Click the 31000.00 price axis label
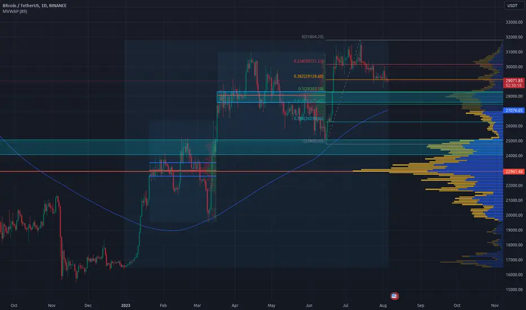This screenshot has height=310, width=526. click(x=514, y=52)
